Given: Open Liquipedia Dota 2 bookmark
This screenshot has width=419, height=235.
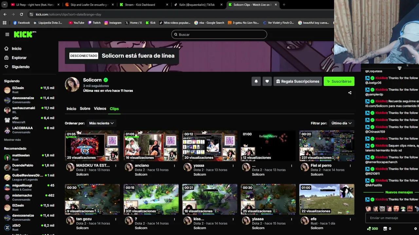Looking at the screenshot, I should [48, 23].
